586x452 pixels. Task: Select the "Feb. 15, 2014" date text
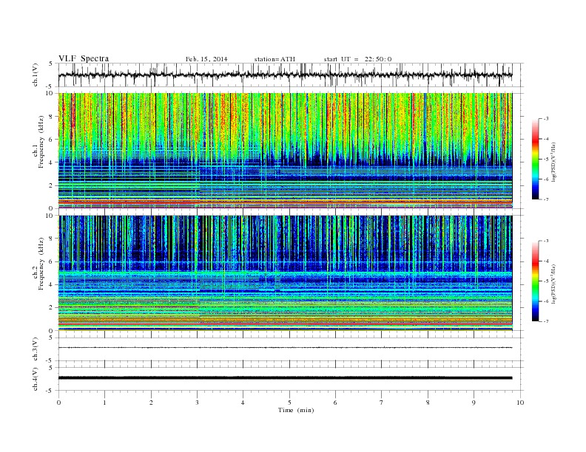(x=206, y=59)
